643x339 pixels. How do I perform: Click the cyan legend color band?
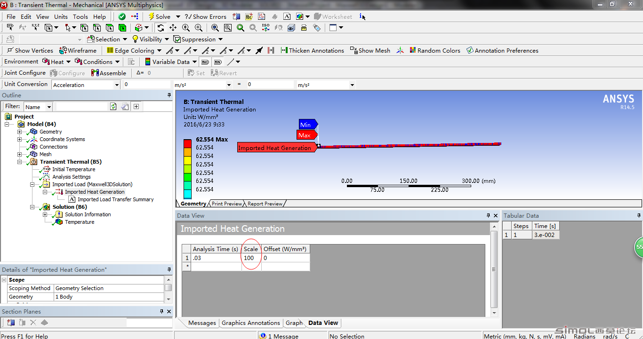click(x=187, y=194)
